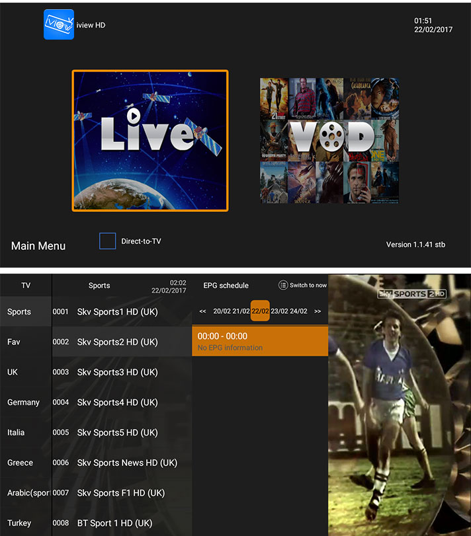The width and height of the screenshot is (471, 536).
Task: Click the Direct-to-TV label
Action: (141, 241)
